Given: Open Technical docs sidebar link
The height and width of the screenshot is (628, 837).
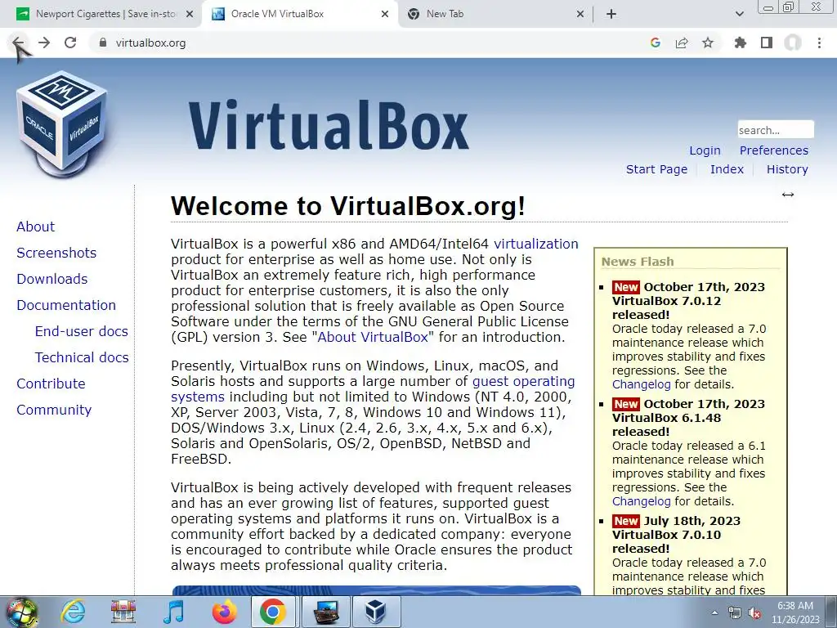Looking at the screenshot, I should click(82, 357).
